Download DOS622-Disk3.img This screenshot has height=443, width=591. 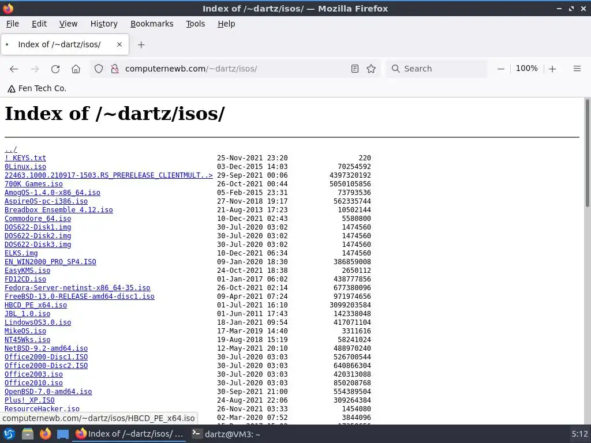pyautogui.click(x=38, y=245)
